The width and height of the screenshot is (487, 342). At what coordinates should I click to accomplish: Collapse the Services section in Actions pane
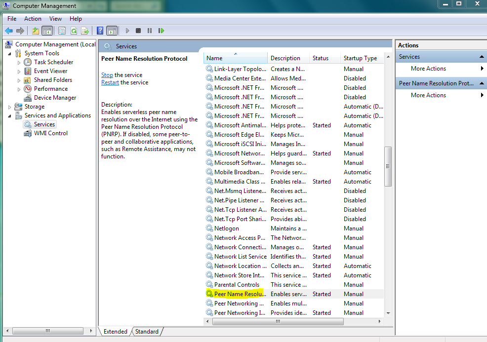(482, 57)
